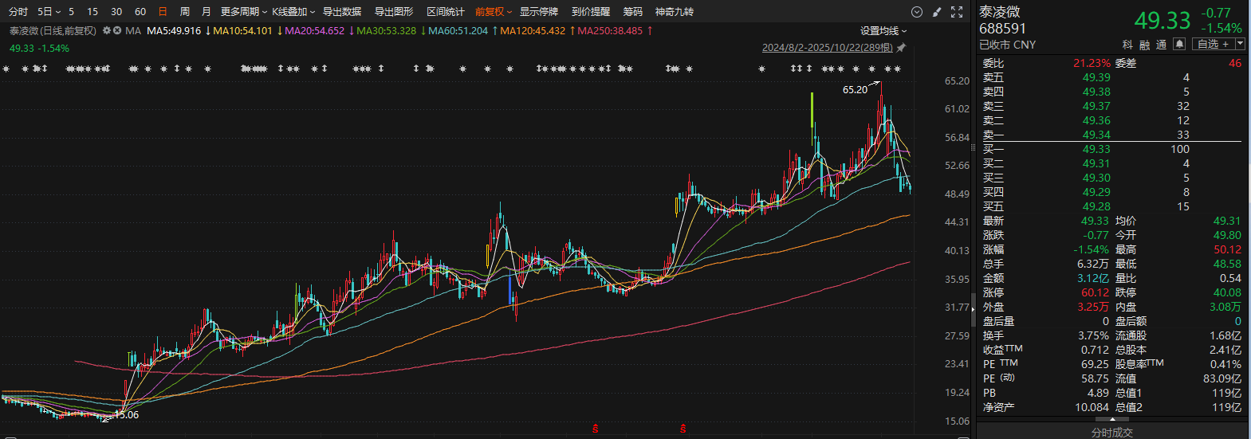Click the 融 margin trading badge

[1145, 45]
